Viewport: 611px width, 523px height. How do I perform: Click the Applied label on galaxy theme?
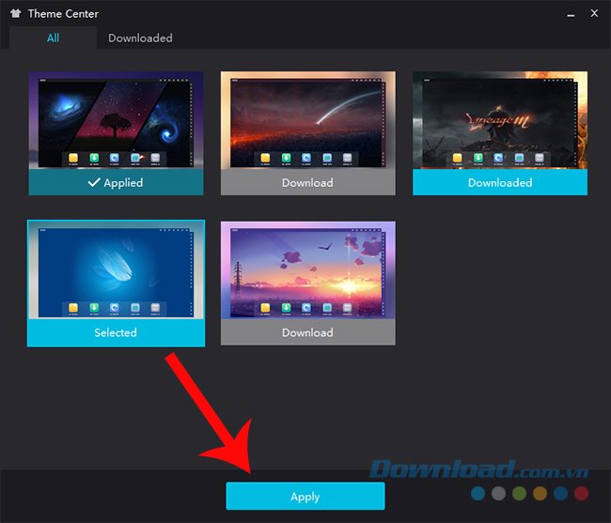pyautogui.click(x=116, y=182)
